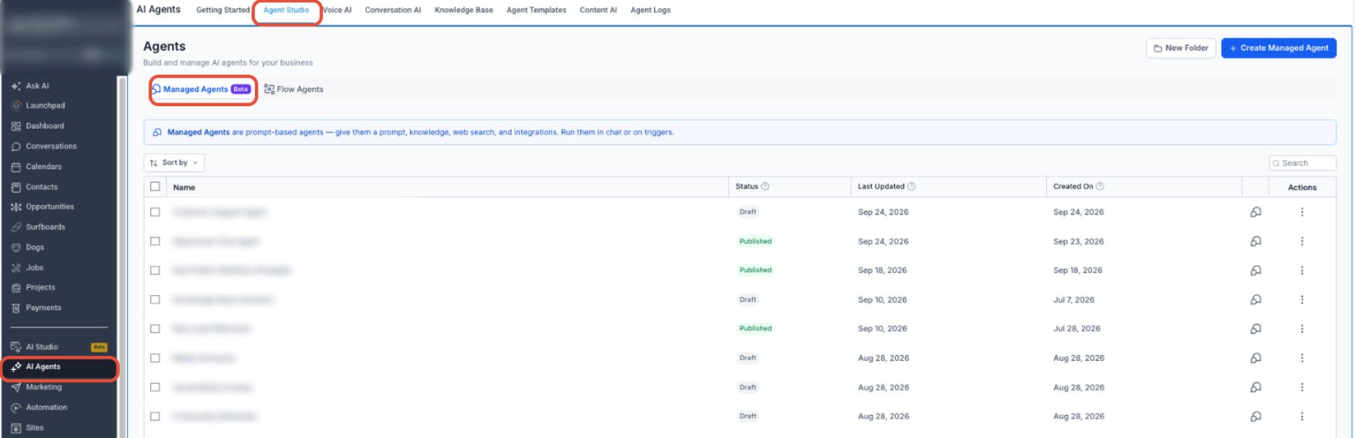Click Draft status of agent created Jul 7, 2026
This screenshot has width=1355, height=438.
(x=748, y=300)
